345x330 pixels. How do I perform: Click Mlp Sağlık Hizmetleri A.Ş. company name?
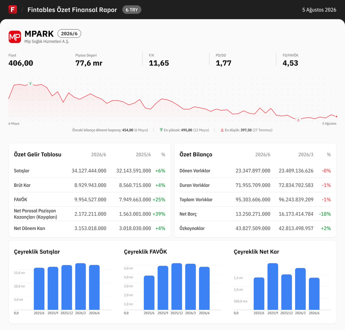point(47,42)
